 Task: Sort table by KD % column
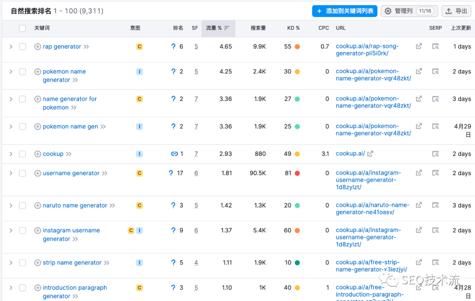pyautogui.click(x=293, y=28)
